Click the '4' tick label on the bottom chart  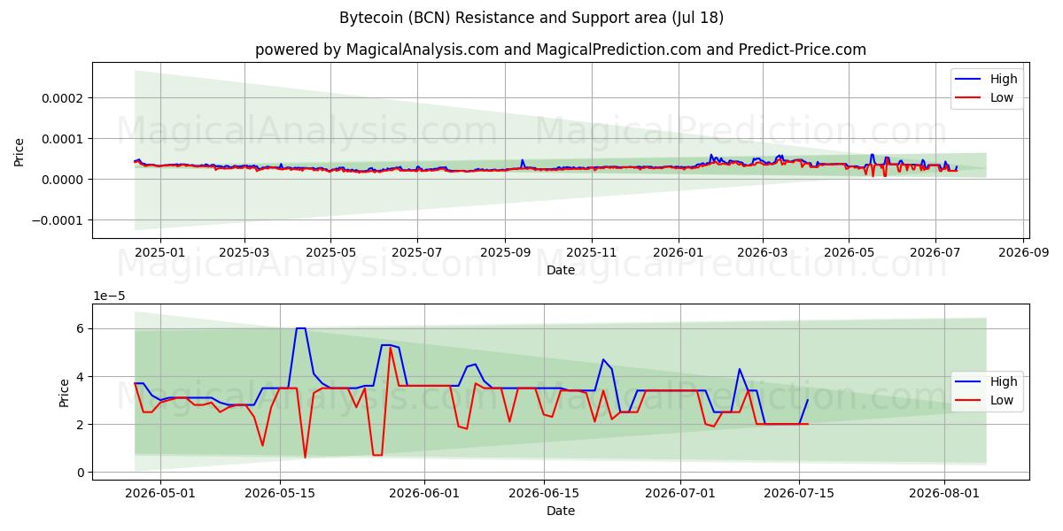(x=80, y=377)
